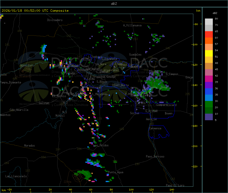Viewport: 228px width, 193px height.
Task: Click the Paso_El_Loro label
Action: [x=175, y=185]
